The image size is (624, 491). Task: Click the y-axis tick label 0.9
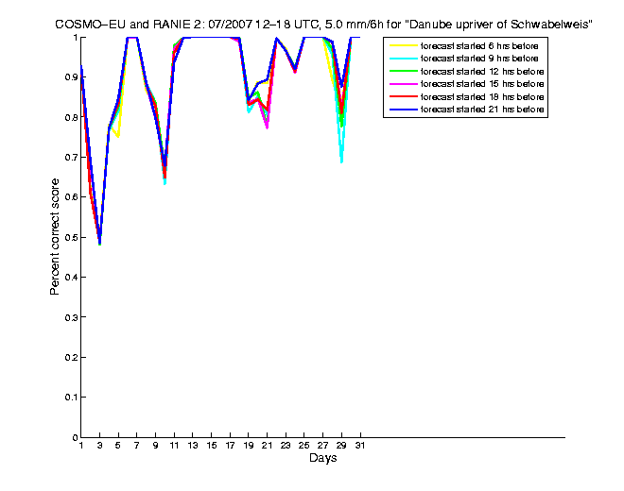[71, 77]
